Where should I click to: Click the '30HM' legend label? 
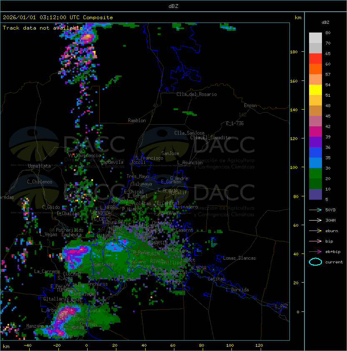pyautogui.click(x=330, y=221)
